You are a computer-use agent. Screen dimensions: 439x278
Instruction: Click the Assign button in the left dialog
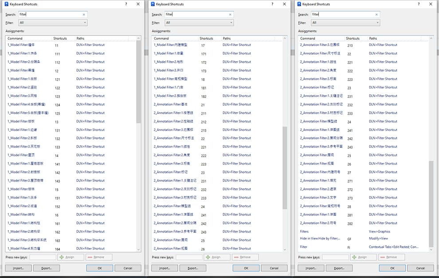(71, 257)
